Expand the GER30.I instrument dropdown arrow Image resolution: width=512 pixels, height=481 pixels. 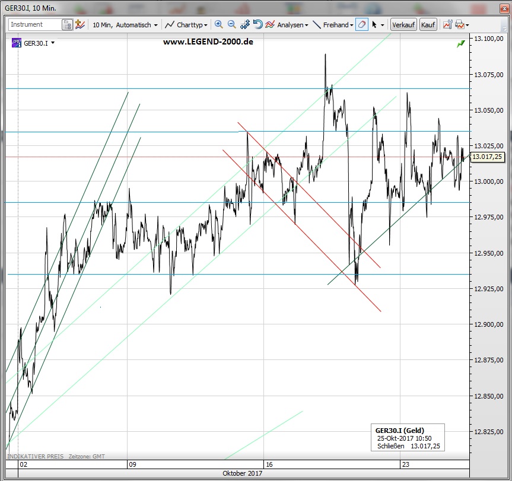click(53, 43)
